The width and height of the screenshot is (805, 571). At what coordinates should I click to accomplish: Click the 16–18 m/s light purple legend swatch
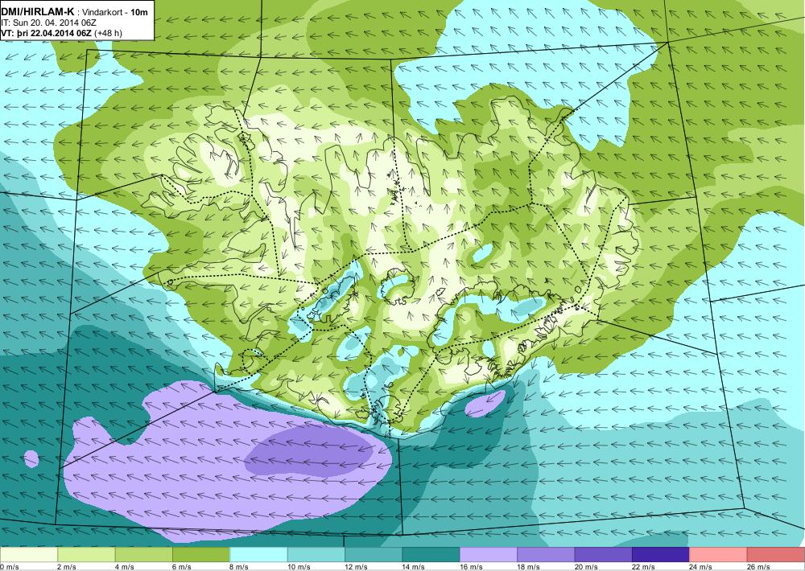pos(489,555)
